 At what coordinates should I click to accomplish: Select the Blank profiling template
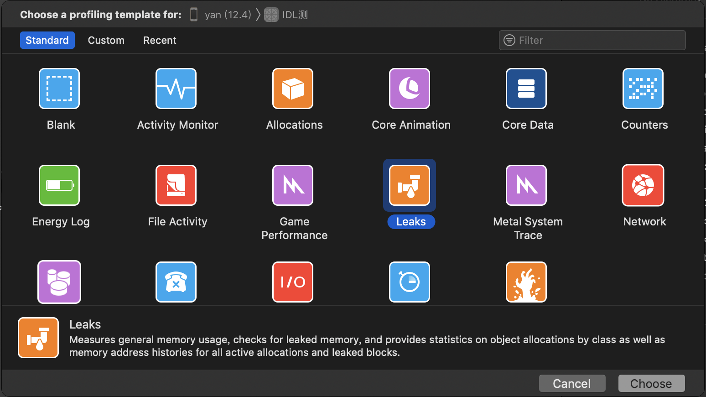coord(59,89)
